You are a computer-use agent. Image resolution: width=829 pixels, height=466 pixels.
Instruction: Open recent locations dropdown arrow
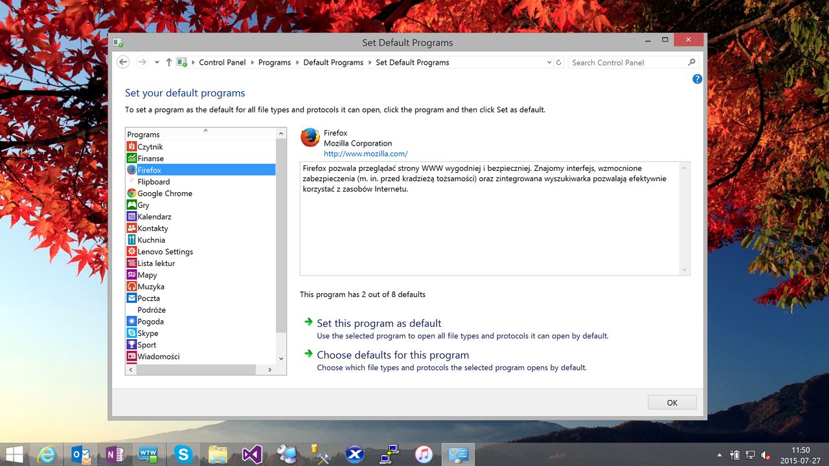(157, 62)
